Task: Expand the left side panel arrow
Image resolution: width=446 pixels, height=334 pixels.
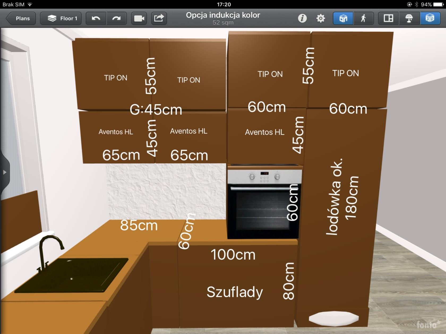Action: point(5,172)
